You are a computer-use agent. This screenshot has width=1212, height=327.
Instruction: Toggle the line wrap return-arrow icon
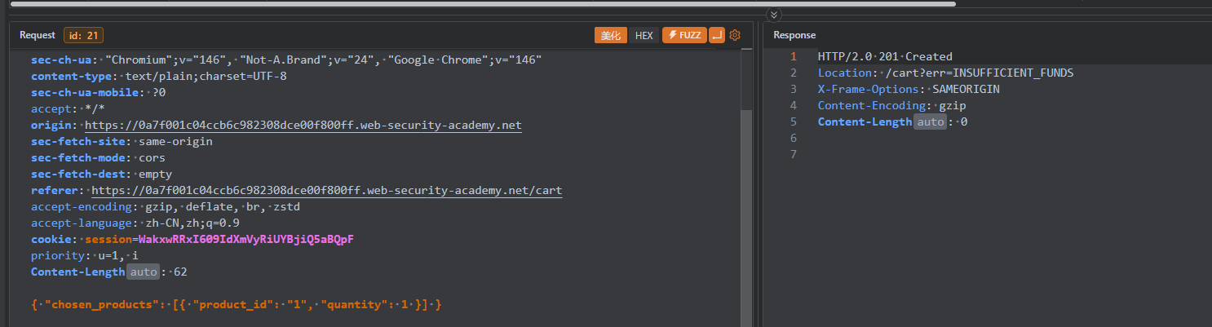pyautogui.click(x=717, y=35)
